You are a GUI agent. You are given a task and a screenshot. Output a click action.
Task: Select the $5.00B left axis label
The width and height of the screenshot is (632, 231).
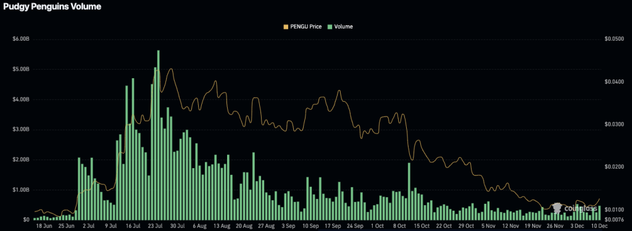[x=22, y=69]
